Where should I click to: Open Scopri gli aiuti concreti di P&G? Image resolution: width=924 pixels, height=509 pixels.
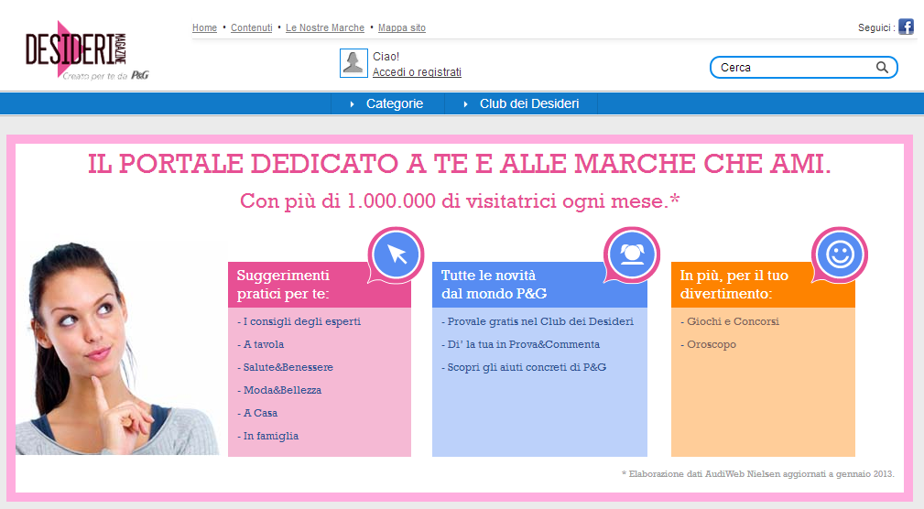pyautogui.click(x=524, y=368)
